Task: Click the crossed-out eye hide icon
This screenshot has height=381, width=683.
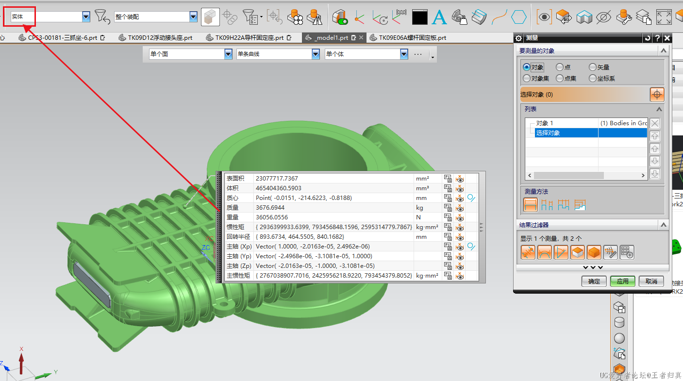Action: click(x=603, y=17)
